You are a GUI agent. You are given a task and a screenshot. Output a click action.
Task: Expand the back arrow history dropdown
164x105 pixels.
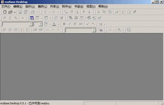point(49,12)
